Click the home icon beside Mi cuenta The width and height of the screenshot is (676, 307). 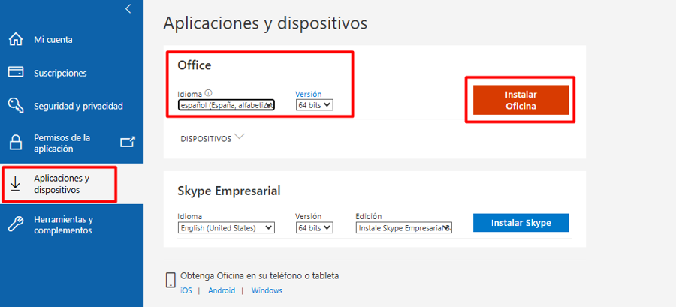(x=16, y=40)
